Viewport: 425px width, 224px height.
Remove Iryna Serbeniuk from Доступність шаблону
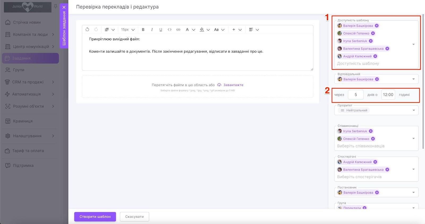(371, 41)
